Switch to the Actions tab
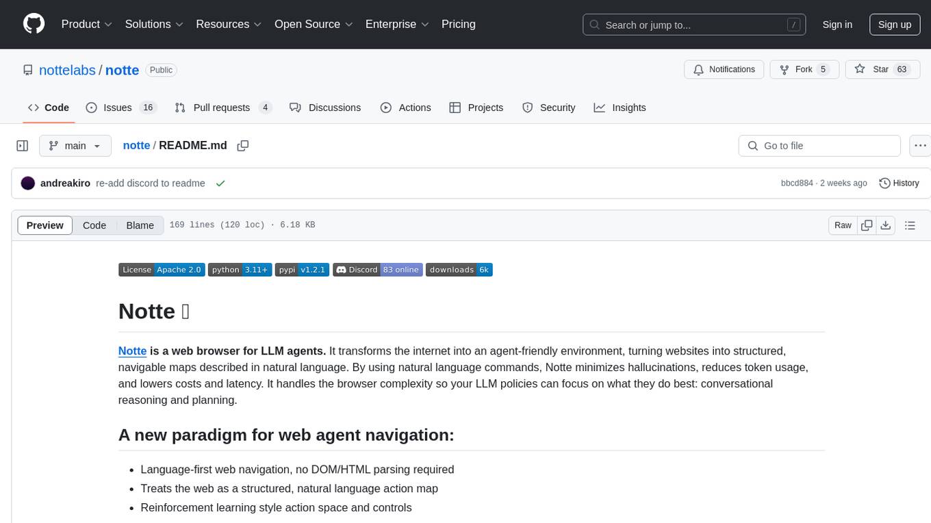 [406, 107]
